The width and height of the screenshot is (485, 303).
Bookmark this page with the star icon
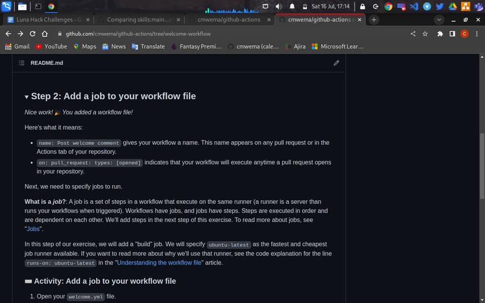click(425, 34)
